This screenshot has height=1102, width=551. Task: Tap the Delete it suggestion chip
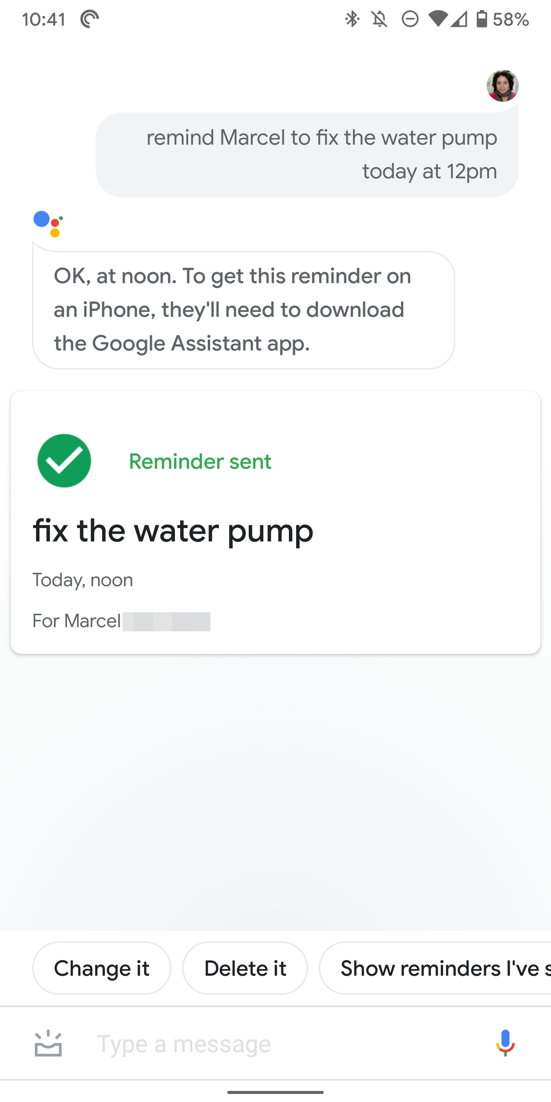coord(245,968)
